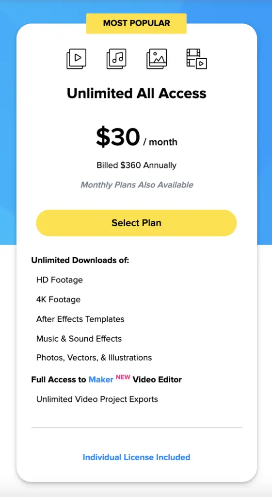Click Unlimited Video Project Exports item

97,399
